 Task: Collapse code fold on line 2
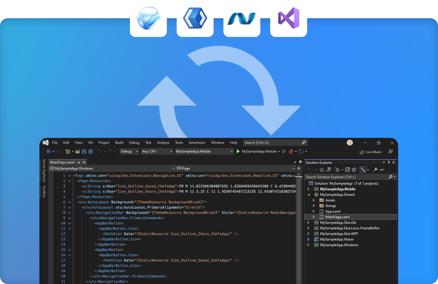pyautogui.click(x=69, y=181)
